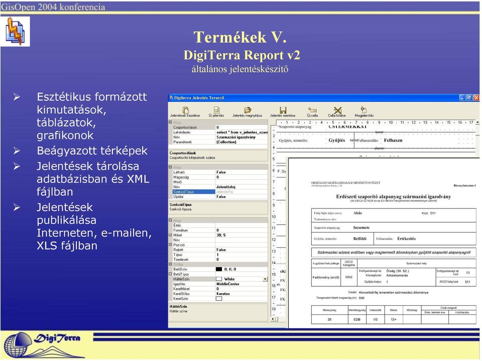Click the design area vertical scroll-up arrow
The height and width of the screenshot is (361, 482).
click(x=477, y=122)
